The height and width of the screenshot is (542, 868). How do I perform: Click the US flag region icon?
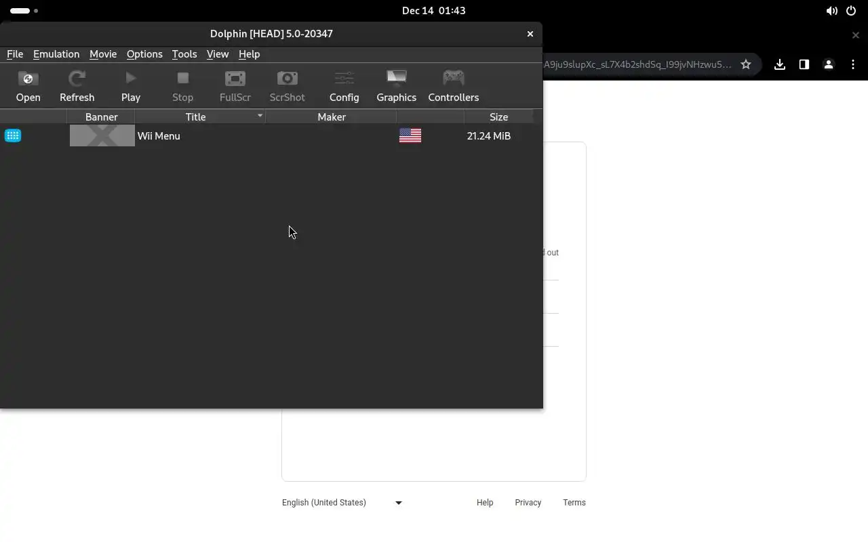[x=410, y=135]
